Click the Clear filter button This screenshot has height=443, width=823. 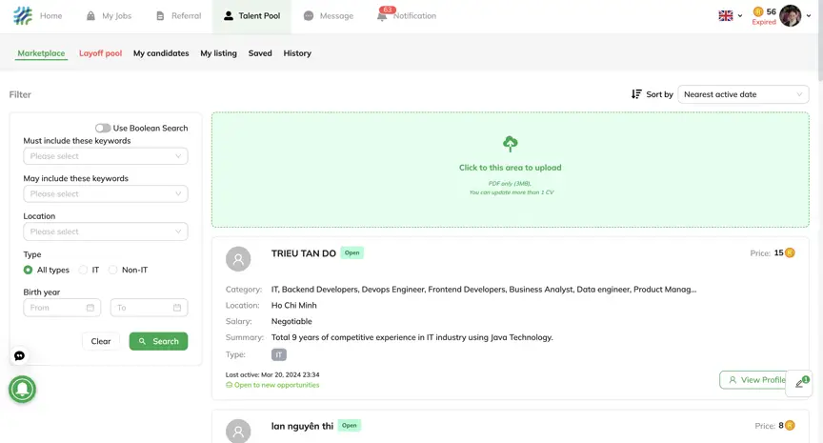pos(101,341)
